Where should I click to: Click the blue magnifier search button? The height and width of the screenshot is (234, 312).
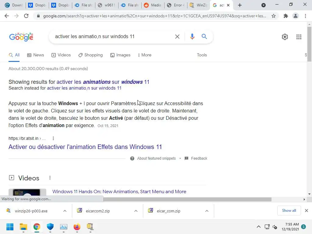click(x=204, y=37)
